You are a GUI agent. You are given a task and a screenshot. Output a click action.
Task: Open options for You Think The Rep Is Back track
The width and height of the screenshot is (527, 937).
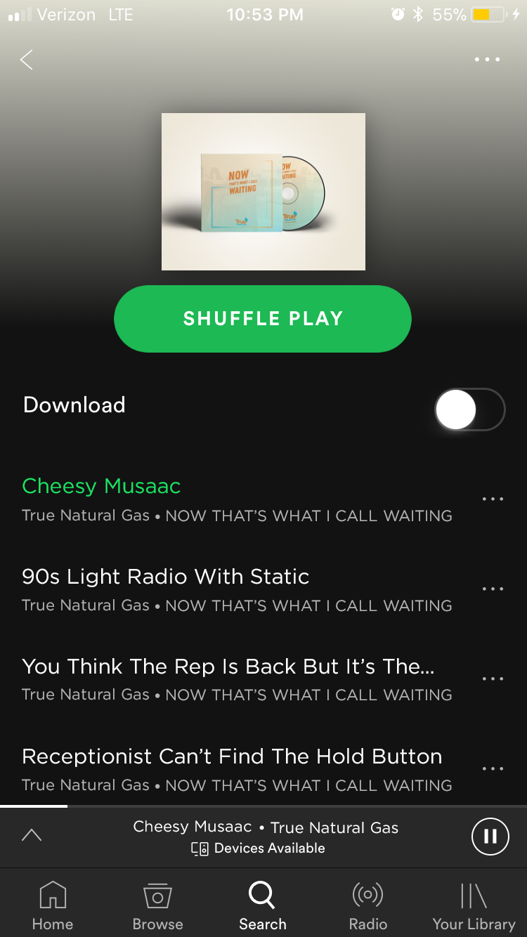click(x=493, y=679)
